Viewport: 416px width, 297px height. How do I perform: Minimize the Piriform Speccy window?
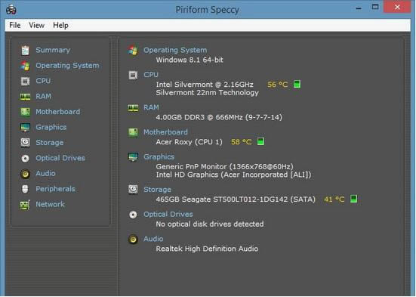point(359,8)
